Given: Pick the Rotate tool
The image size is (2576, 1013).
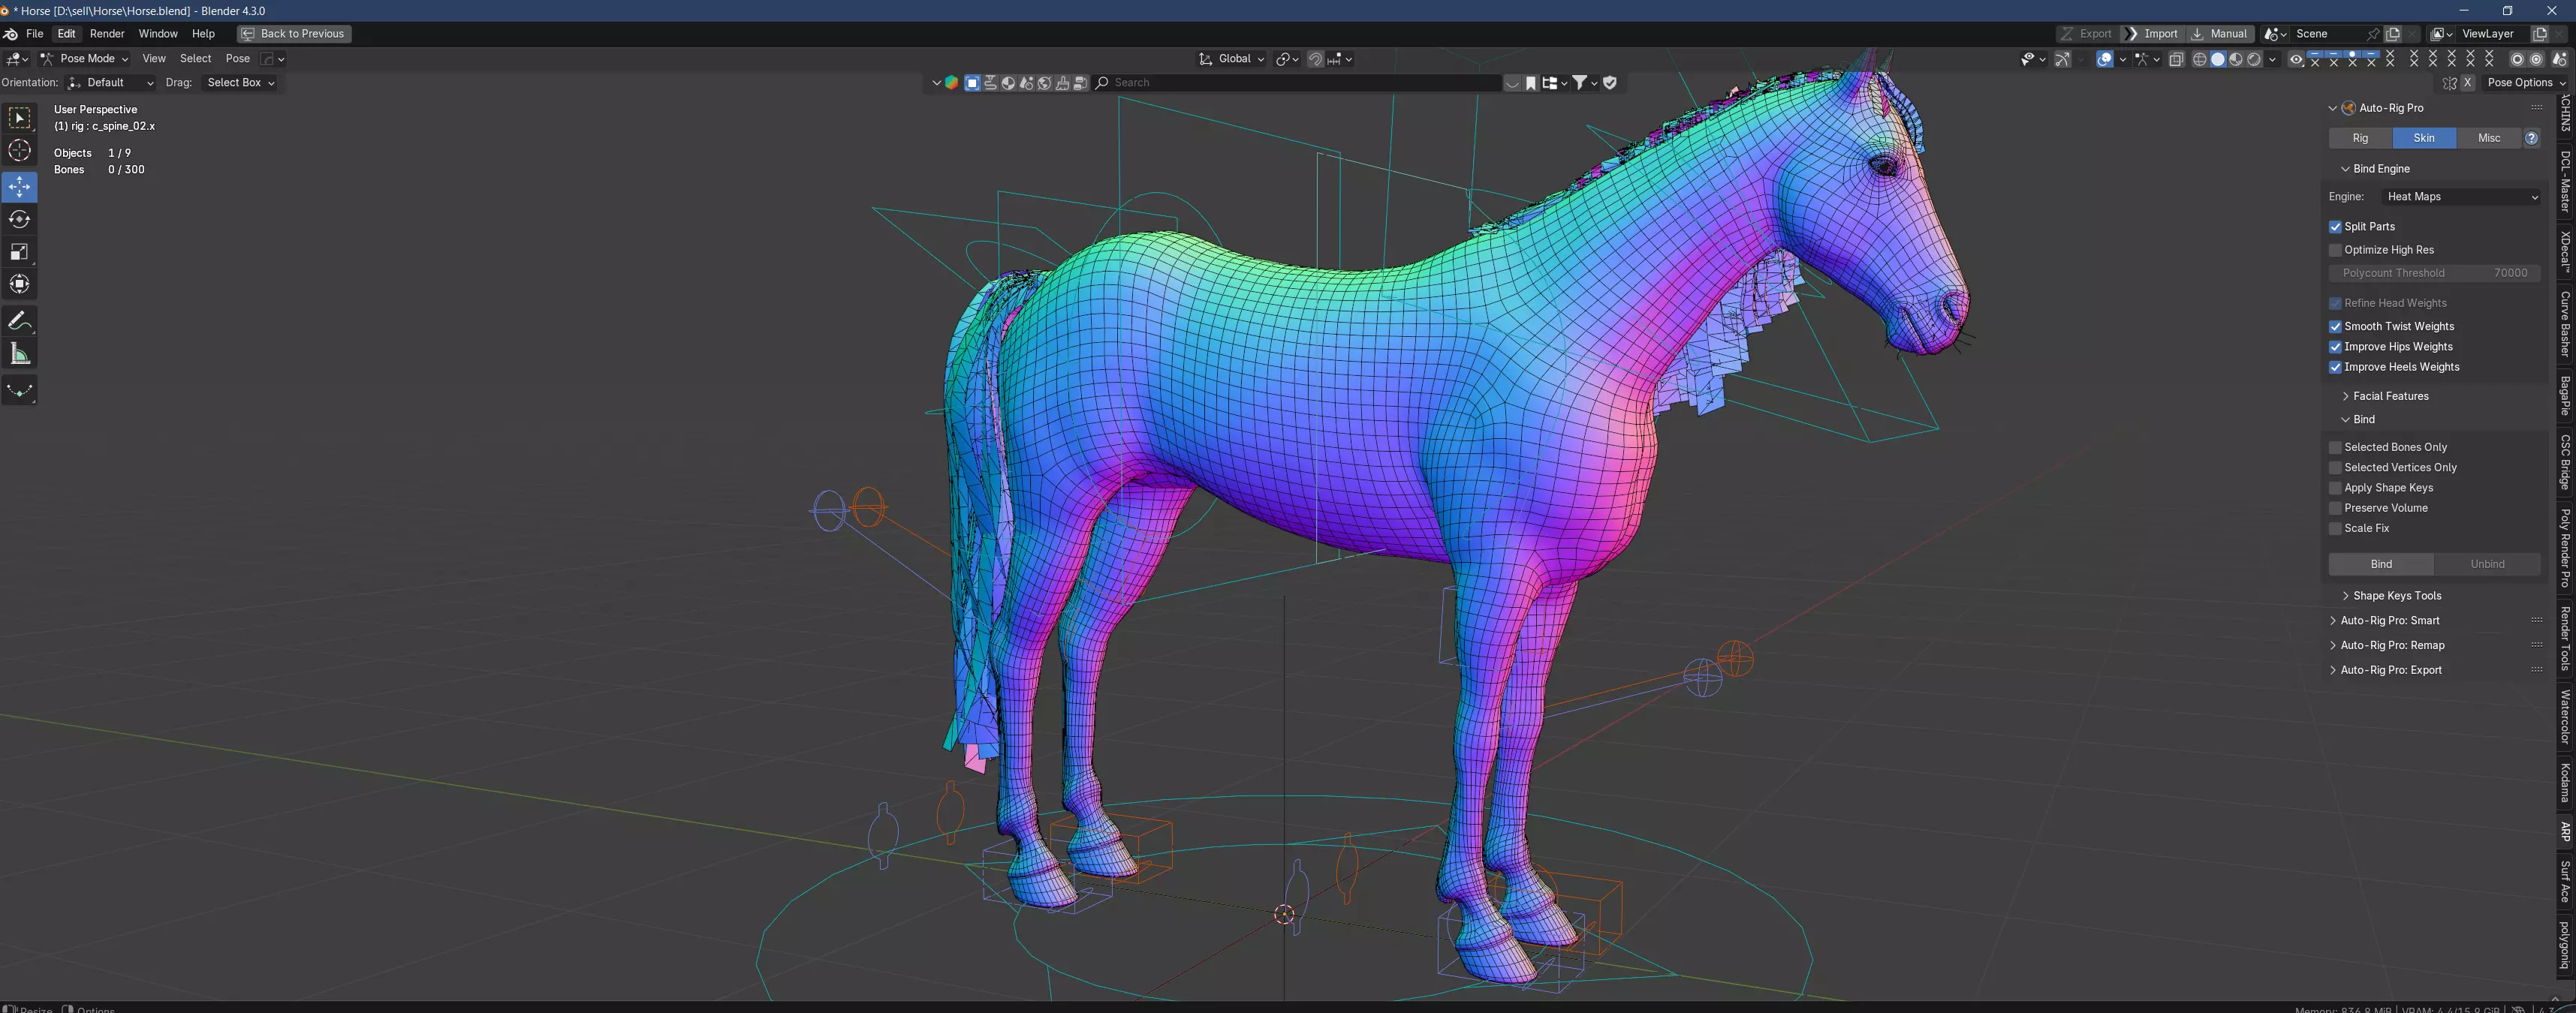Looking at the screenshot, I should click(19, 219).
